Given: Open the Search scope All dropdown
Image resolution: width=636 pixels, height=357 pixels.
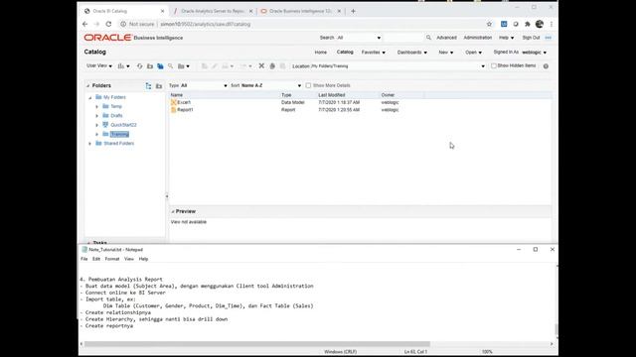Looking at the screenshot, I should coord(359,38).
